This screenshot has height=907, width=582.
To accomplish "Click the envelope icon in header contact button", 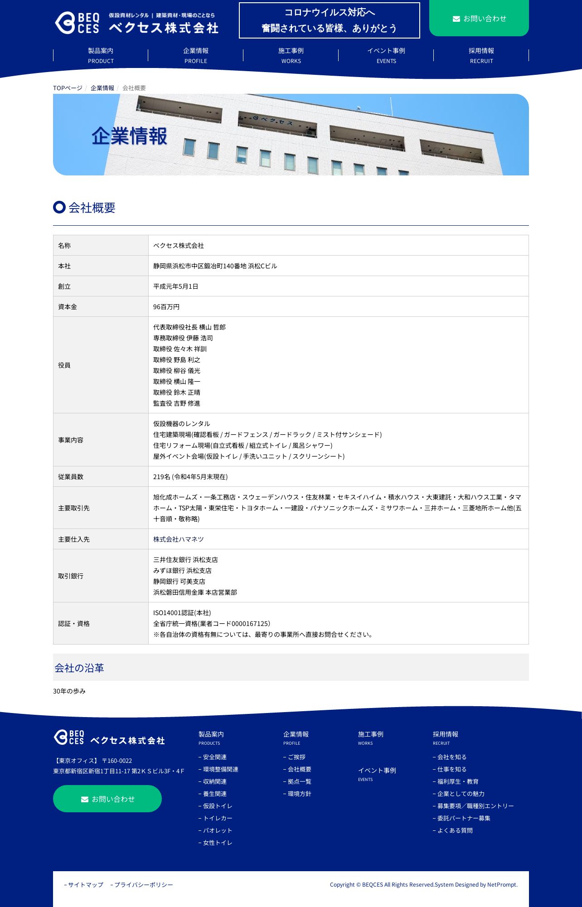I will [x=456, y=19].
